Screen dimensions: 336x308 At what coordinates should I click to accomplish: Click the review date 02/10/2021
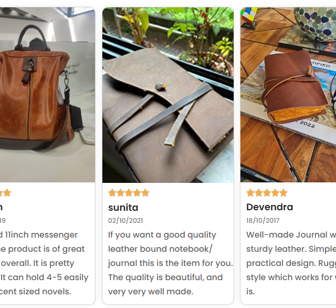[x=125, y=221]
